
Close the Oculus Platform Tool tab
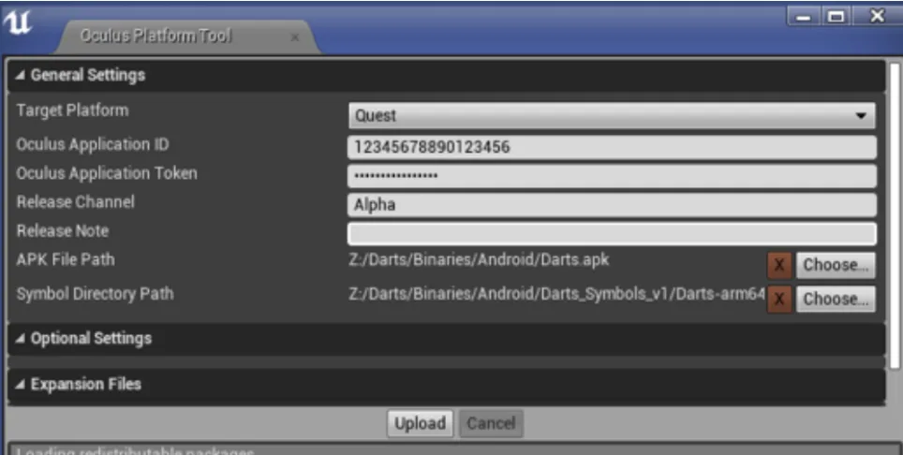click(295, 37)
